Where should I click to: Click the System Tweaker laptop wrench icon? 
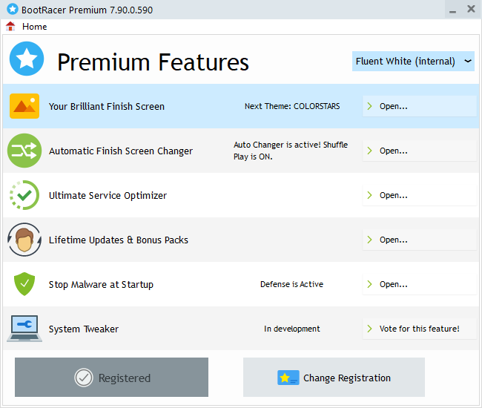24,328
